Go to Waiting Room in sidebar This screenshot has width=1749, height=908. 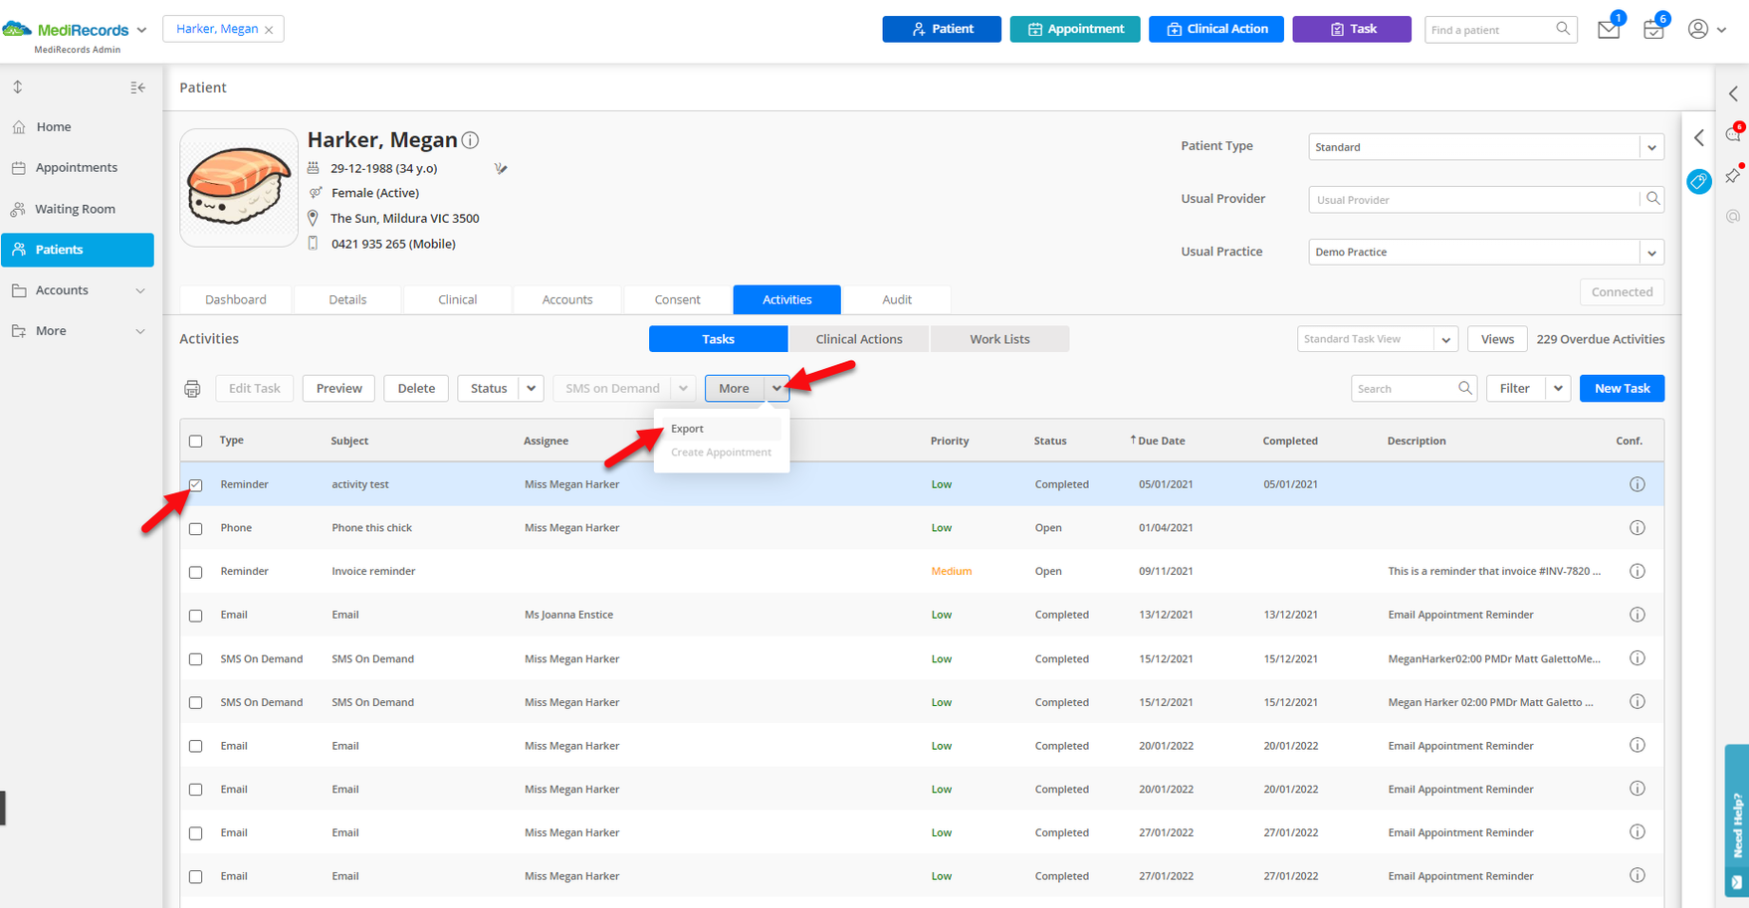(78, 209)
